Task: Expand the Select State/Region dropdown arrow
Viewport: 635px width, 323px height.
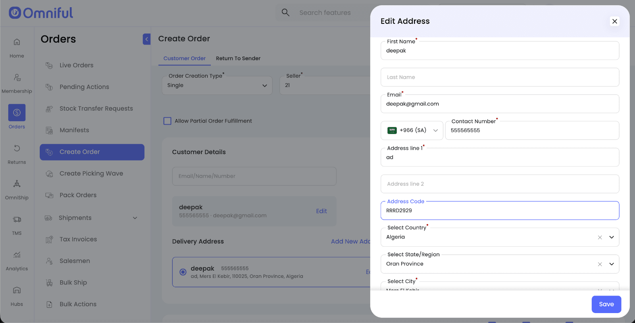Action: [612, 264]
